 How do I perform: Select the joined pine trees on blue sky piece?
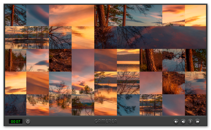click(128, 16)
